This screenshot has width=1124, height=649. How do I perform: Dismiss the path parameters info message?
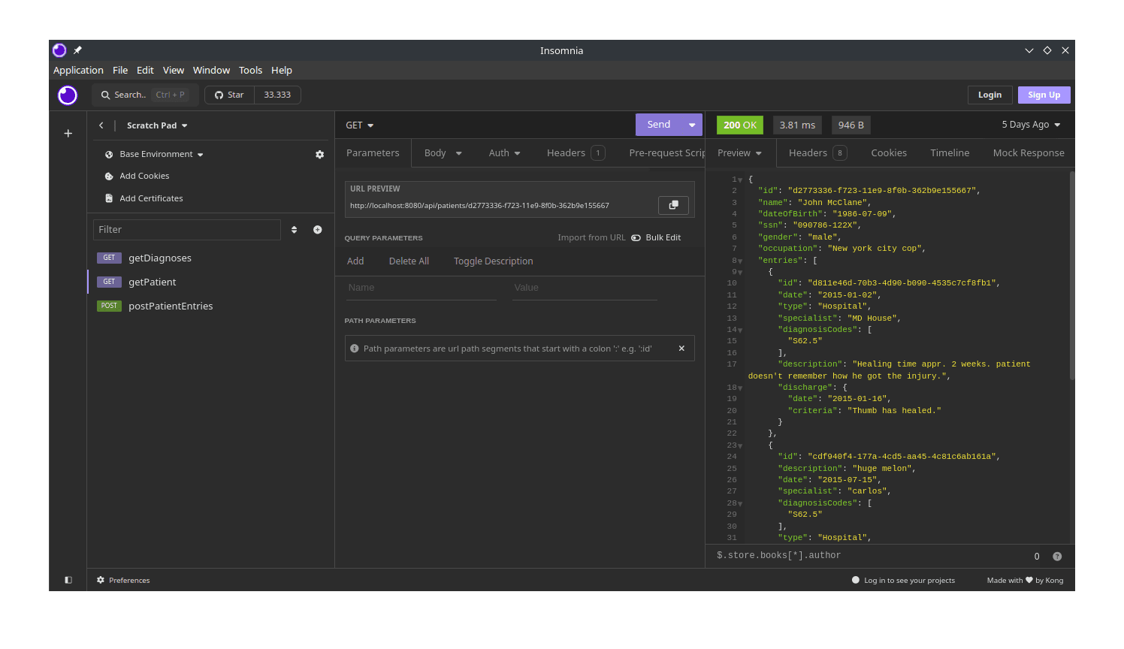(x=681, y=349)
